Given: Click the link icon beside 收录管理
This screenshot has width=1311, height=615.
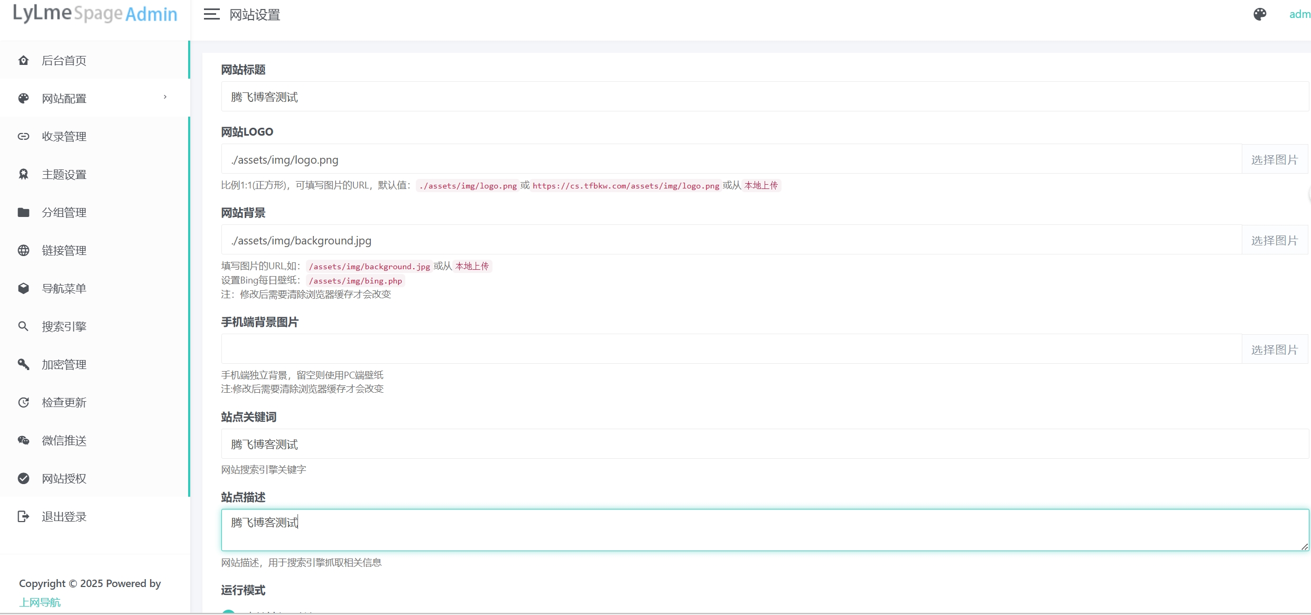Looking at the screenshot, I should point(23,136).
